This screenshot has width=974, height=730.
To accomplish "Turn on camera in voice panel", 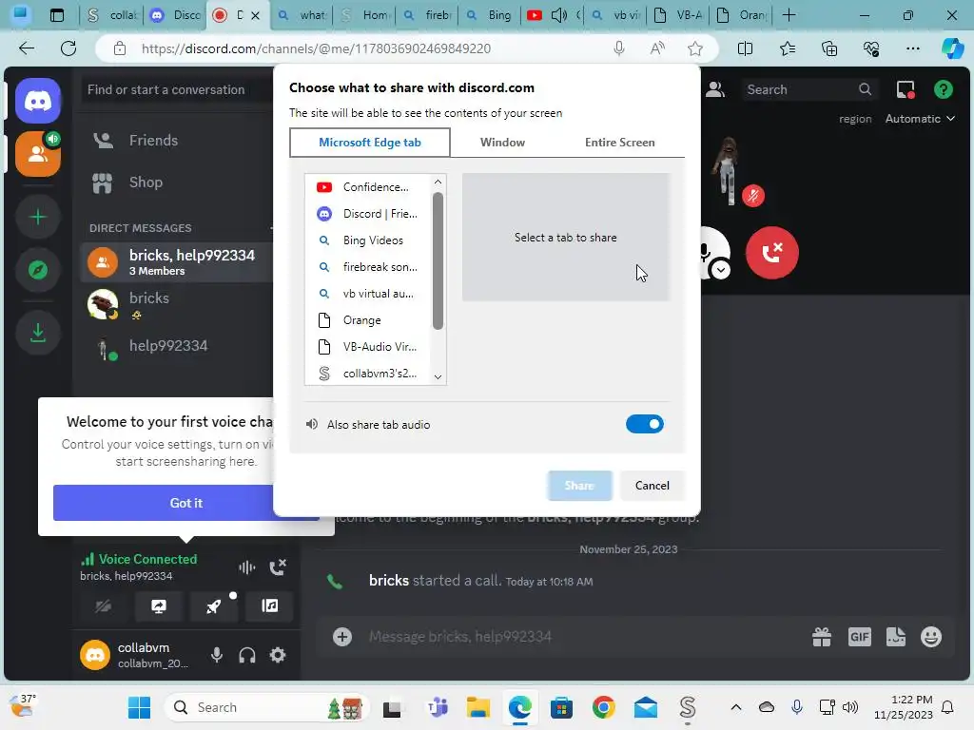I will [103, 605].
